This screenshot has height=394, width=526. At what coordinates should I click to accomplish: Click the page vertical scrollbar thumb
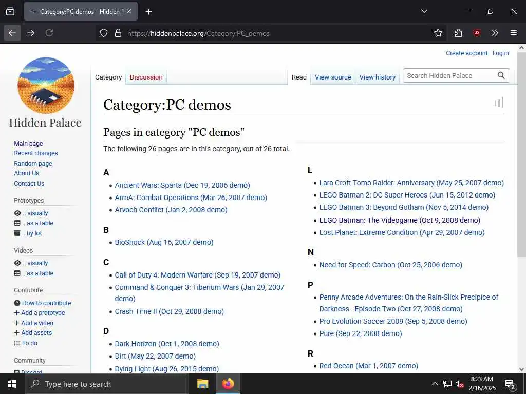521,154
